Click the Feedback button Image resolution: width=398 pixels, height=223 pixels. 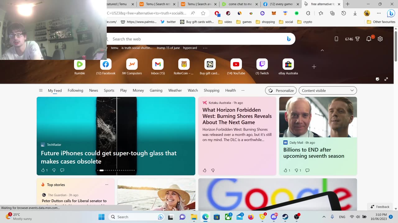click(380, 207)
